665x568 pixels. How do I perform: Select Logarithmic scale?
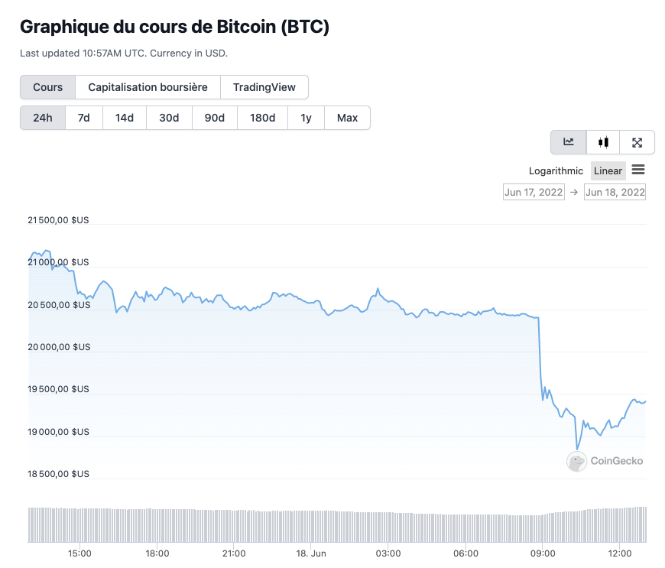tap(556, 171)
